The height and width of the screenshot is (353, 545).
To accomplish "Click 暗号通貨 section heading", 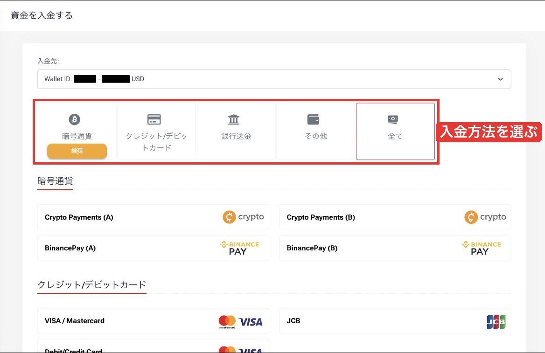I will pyautogui.click(x=55, y=181).
